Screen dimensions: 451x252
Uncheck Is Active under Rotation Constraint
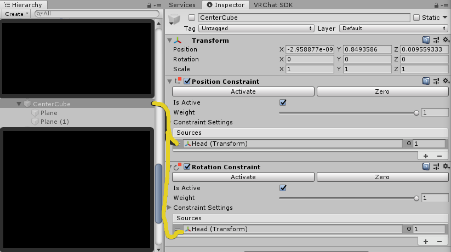click(283, 188)
